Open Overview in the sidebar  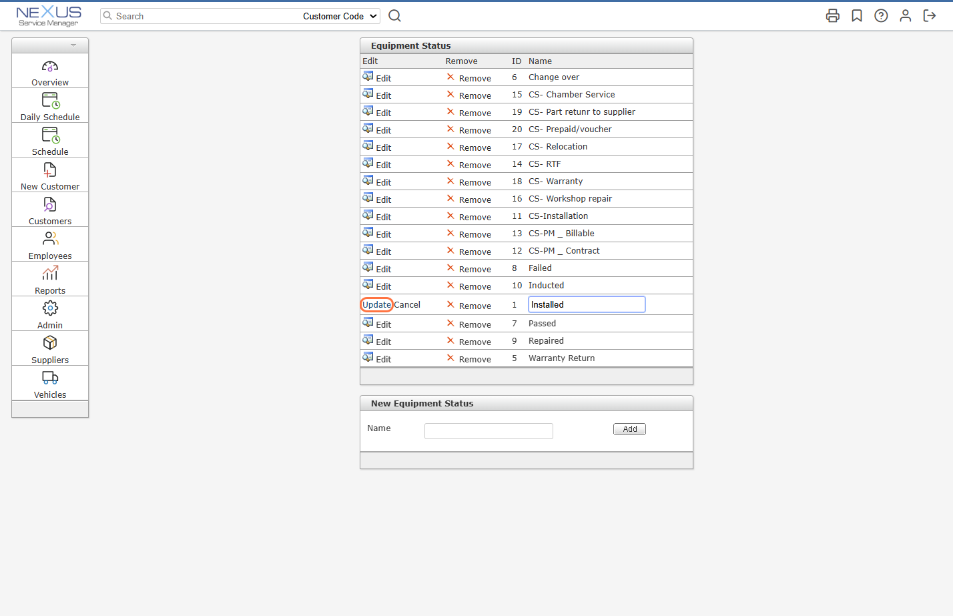click(x=50, y=71)
